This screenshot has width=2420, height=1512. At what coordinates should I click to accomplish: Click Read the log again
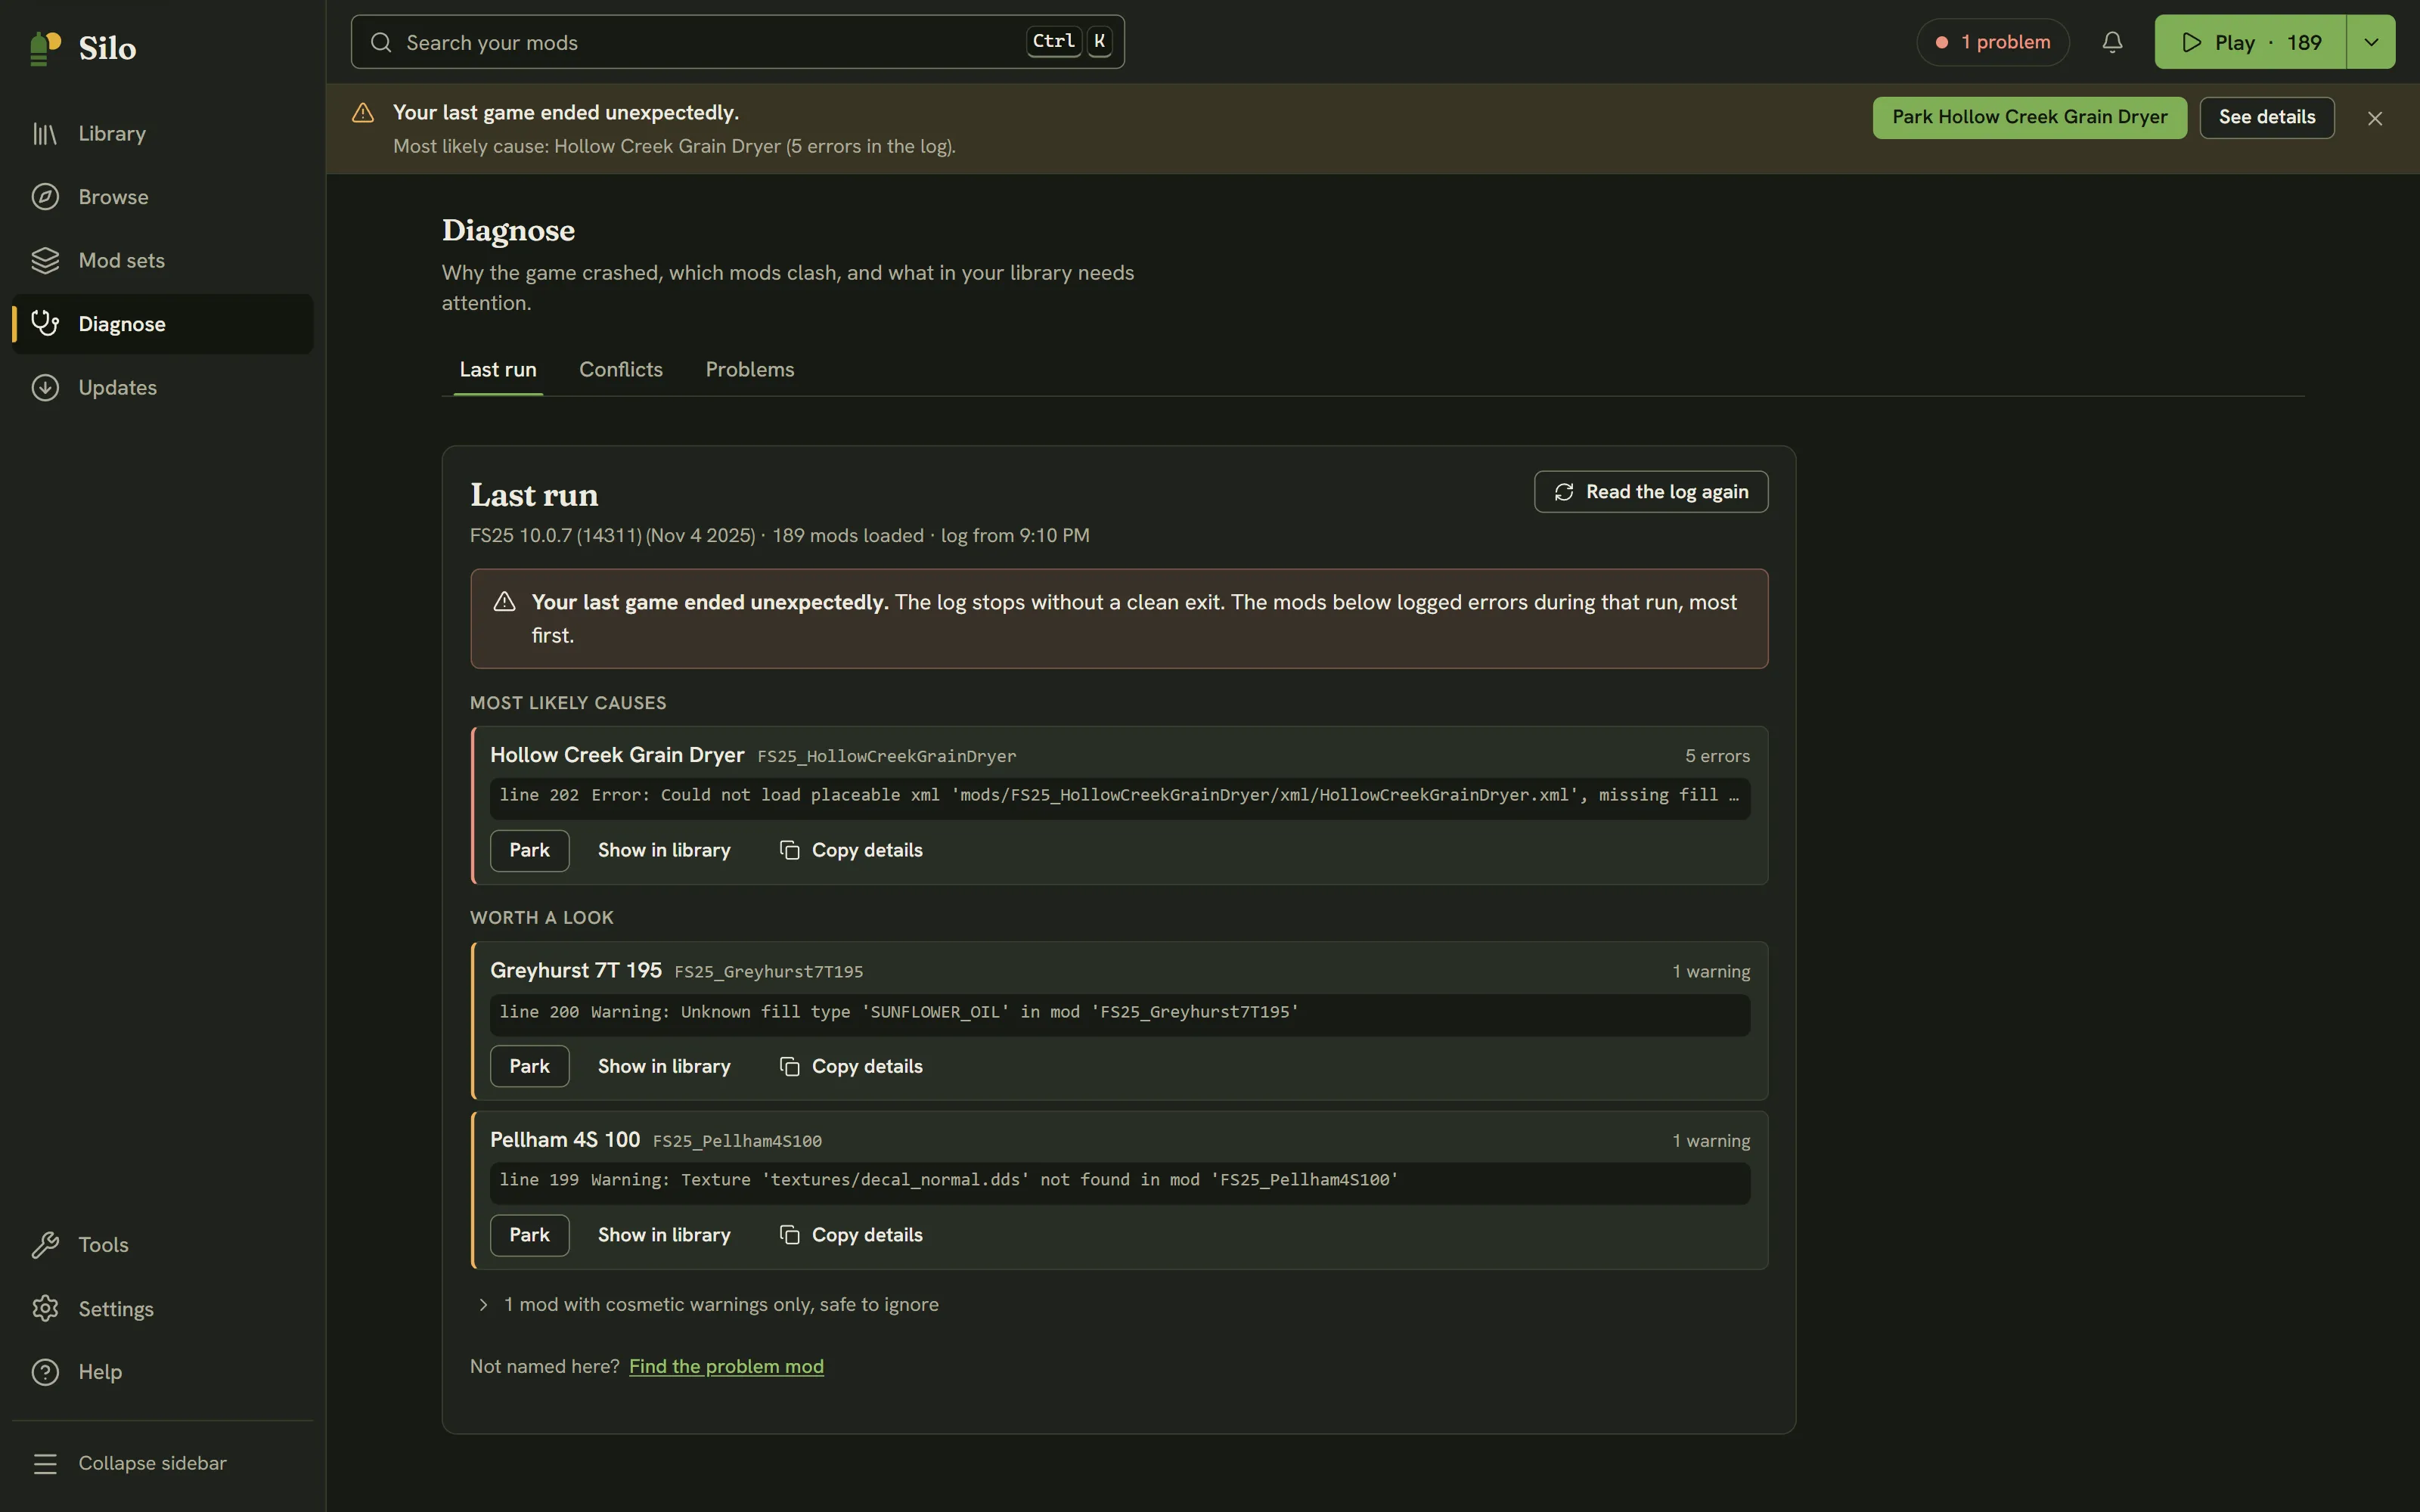pyautogui.click(x=1651, y=492)
